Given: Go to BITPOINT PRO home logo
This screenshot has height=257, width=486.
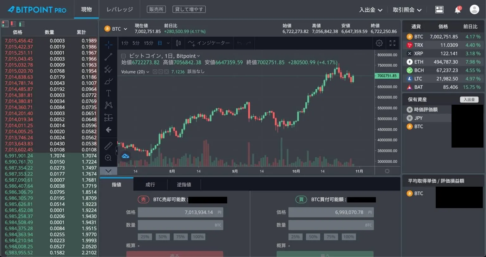Looking at the screenshot, I should pyautogui.click(x=37, y=10).
